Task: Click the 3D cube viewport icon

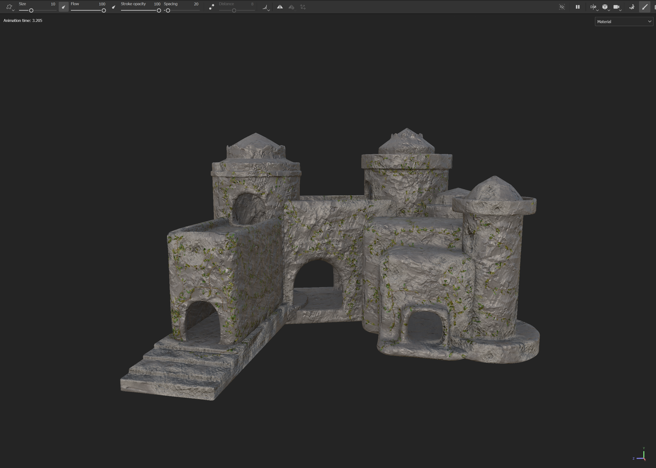Action: coord(605,7)
